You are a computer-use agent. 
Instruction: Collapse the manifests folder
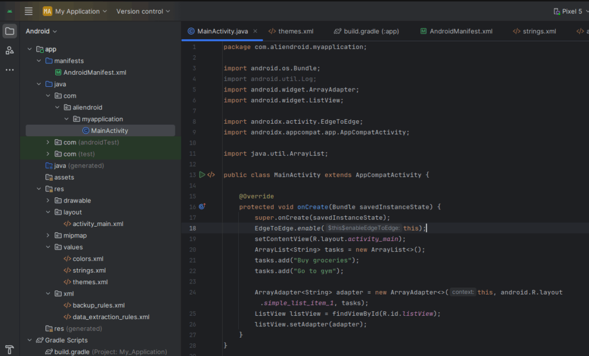(39, 60)
